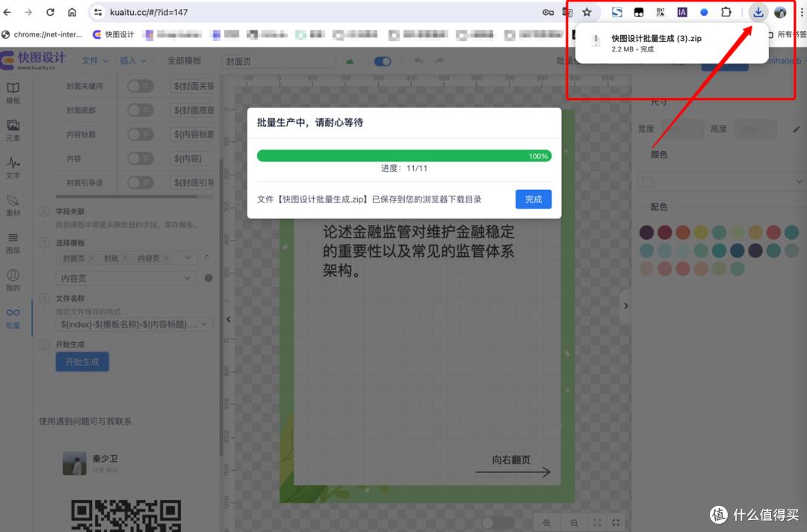Click the browser back arrow
Image resolution: width=807 pixels, height=532 pixels.
pyautogui.click(x=7, y=12)
